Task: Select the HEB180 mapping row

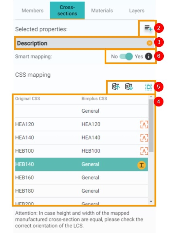Action: [x=82, y=191]
